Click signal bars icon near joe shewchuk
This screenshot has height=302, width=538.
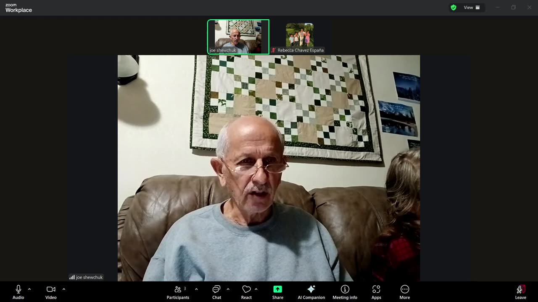72,277
